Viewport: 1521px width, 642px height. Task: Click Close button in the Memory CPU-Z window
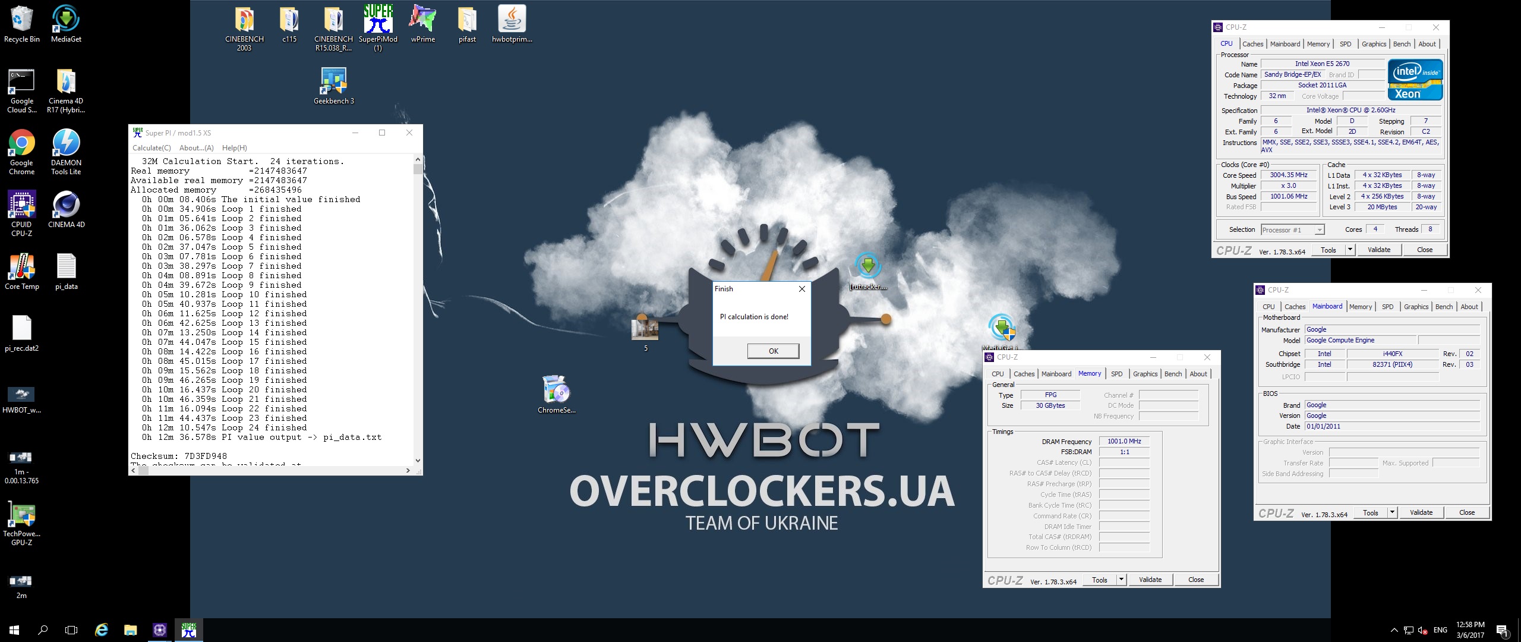click(1196, 580)
